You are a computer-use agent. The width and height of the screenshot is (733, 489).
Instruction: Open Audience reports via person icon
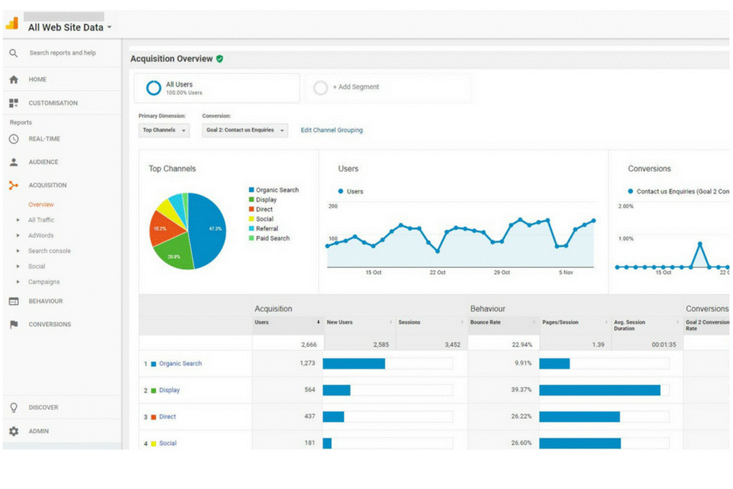tap(14, 162)
